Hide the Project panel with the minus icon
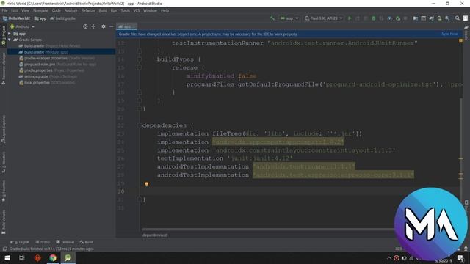Image resolution: width=470 pixels, height=264 pixels. click(111, 26)
